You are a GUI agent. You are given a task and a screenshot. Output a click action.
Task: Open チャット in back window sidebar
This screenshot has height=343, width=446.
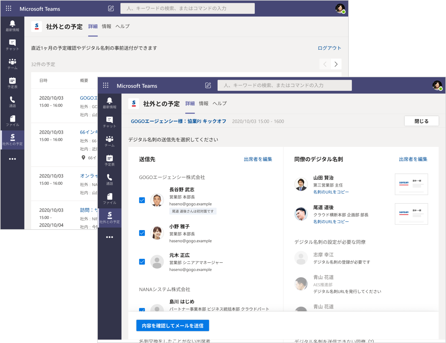click(12, 45)
